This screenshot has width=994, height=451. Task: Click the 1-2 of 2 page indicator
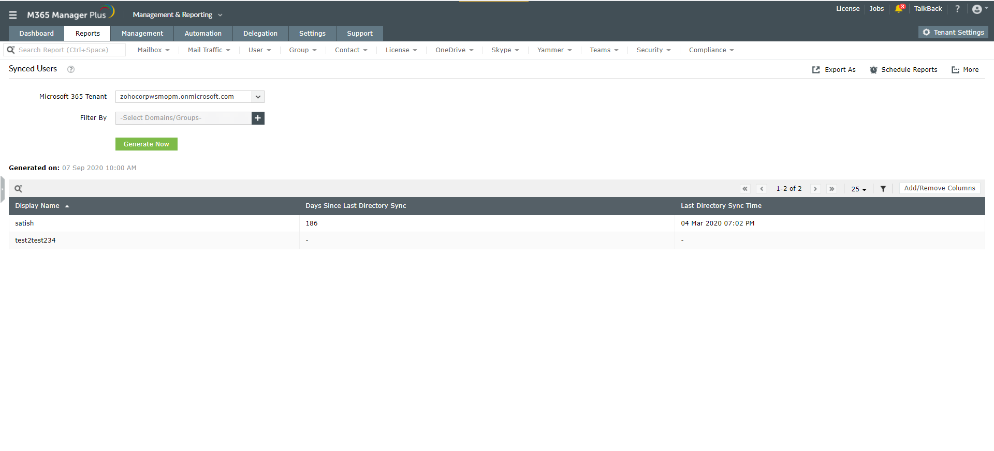tap(788, 189)
